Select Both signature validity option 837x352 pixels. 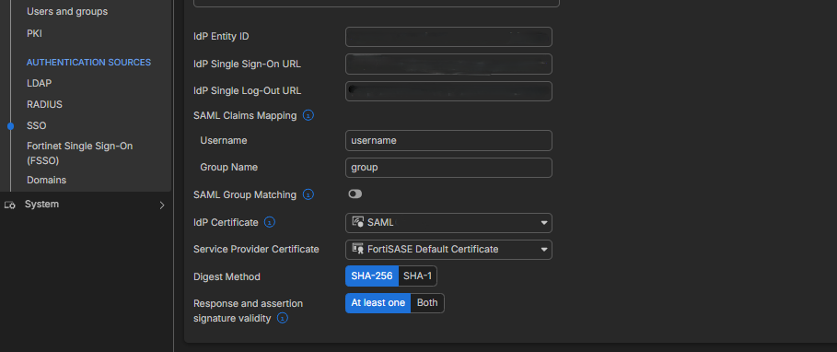tap(427, 303)
